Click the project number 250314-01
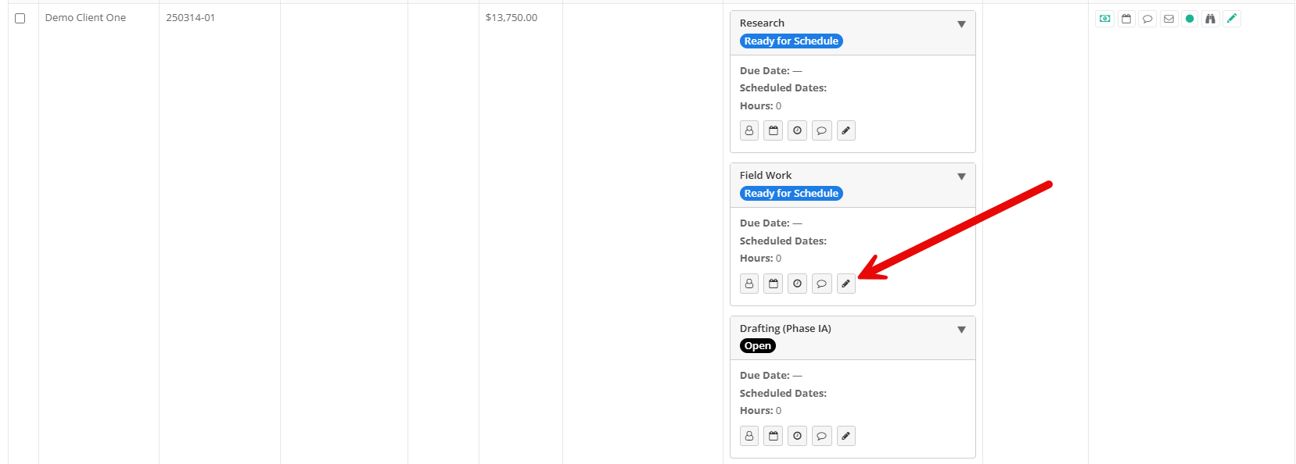The image size is (1296, 464). click(x=190, y=18)
